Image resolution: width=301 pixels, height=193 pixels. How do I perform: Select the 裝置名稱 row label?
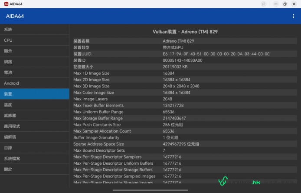click(x=82, y=41)
